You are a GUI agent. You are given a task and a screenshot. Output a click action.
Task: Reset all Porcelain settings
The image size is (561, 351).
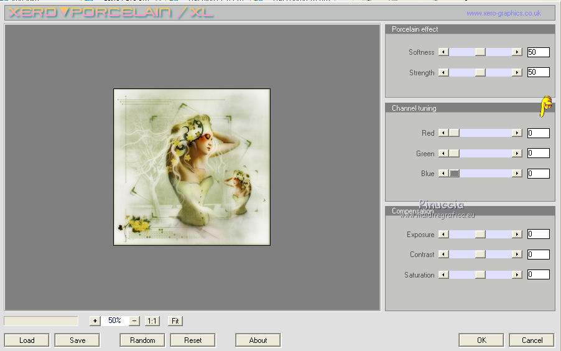pyautogui.click(x=193, y=340)
